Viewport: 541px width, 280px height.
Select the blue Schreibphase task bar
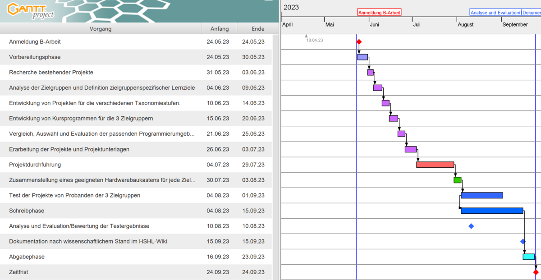click(x=491, y=211)
